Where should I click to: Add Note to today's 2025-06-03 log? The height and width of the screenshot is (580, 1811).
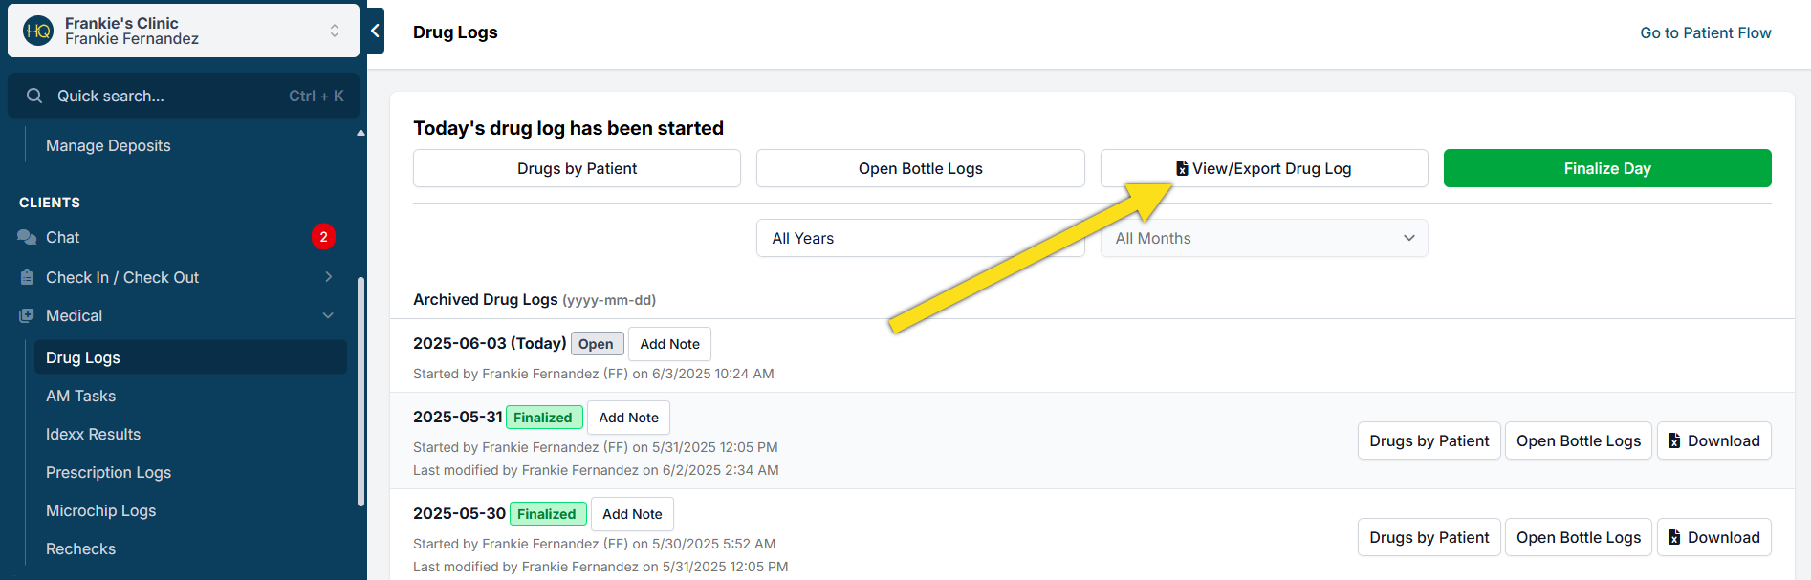pos(669,344)
